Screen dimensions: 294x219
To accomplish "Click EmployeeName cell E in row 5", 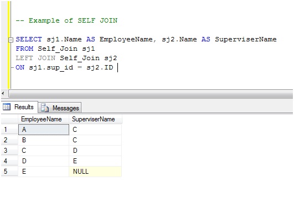I will click(44, 172).
